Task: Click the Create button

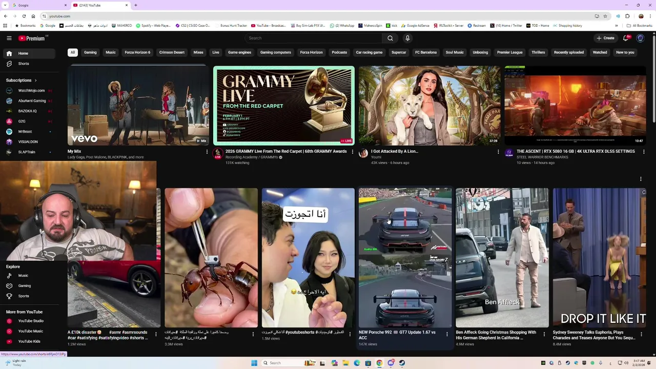Action: coord(605,38)
